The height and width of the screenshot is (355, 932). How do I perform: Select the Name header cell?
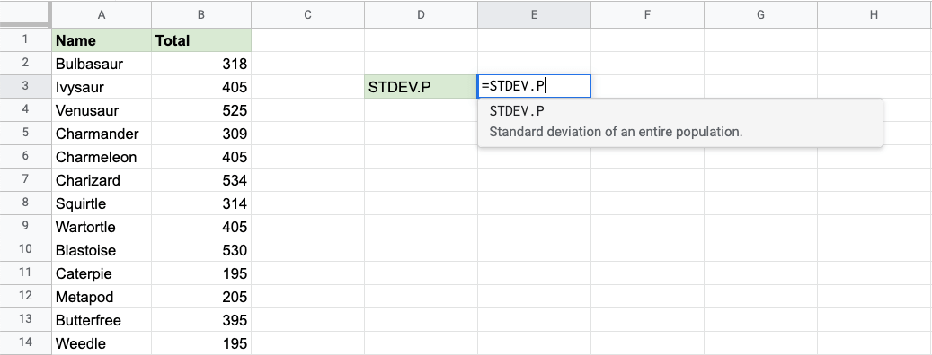(x=102, y=40)
